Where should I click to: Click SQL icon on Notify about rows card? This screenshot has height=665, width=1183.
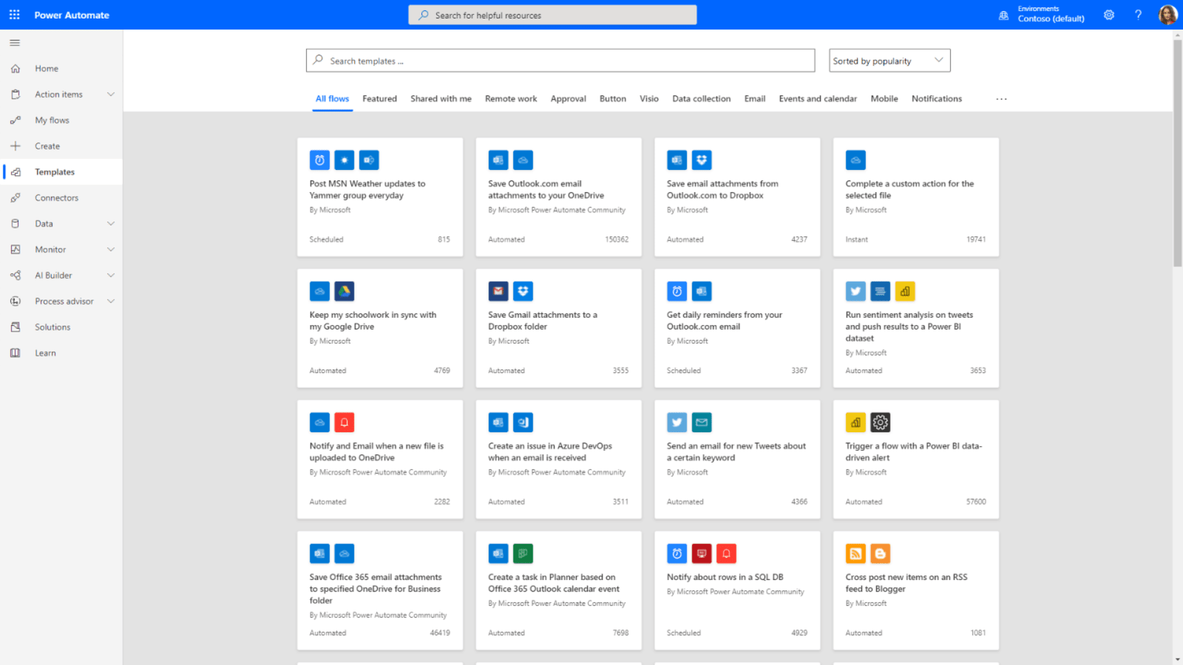coord(702,553)
